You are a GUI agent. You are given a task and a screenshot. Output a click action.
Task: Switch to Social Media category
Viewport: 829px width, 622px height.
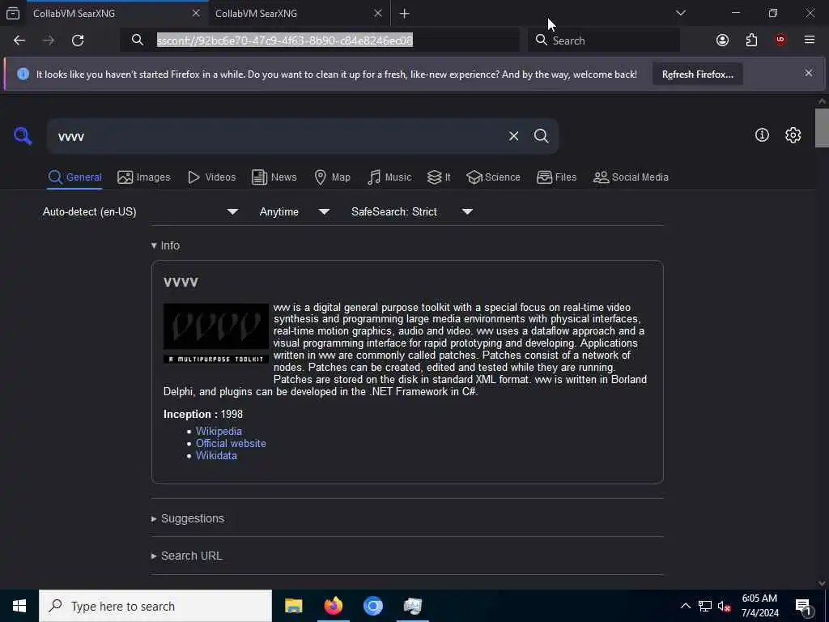pos(631,177)
